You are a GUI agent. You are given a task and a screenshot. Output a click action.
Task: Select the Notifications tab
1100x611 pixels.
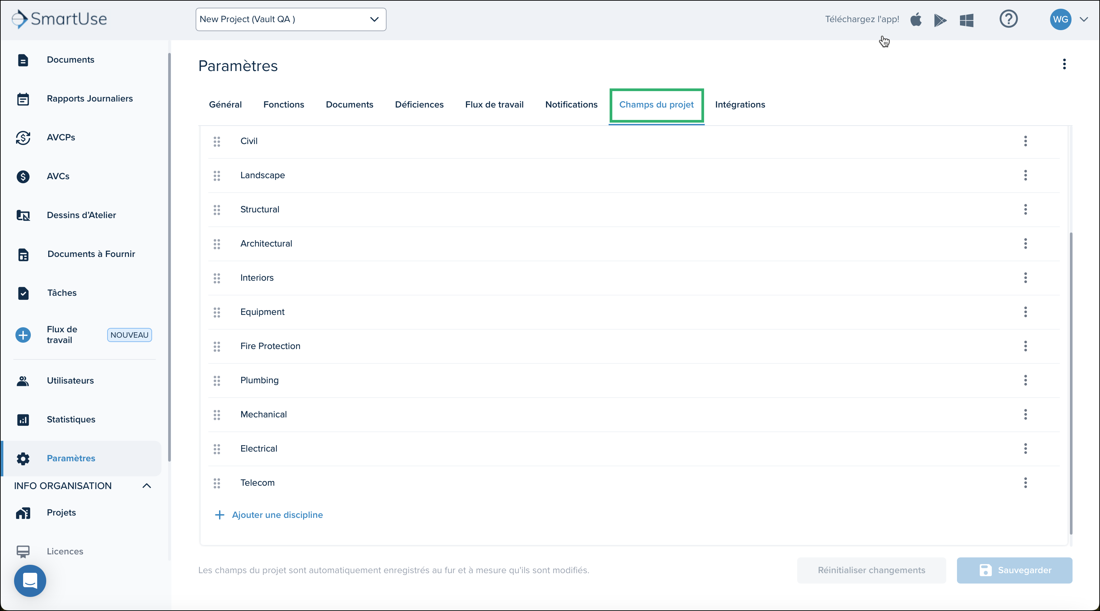(571, 105)
